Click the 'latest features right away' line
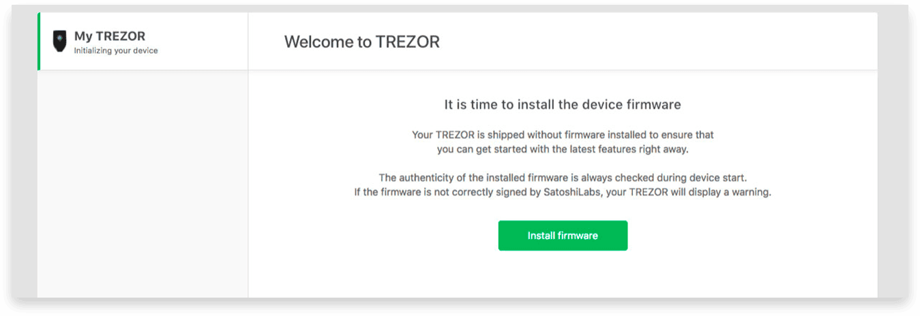The image size is (920, 316). pyautogui.click(x=563, y=149)
